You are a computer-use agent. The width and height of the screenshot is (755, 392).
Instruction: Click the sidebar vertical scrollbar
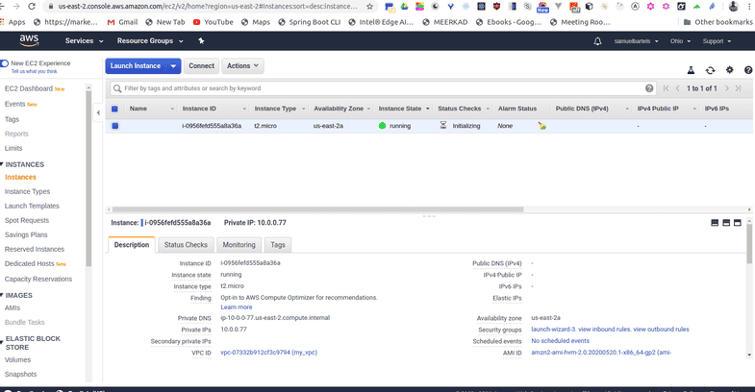tap(88, 178)
